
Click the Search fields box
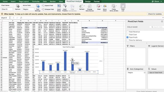click(157, 27)
